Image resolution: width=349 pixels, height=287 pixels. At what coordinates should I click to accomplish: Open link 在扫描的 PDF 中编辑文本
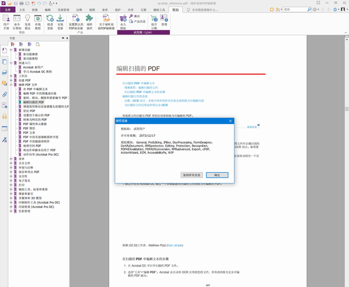click(x=138, y=83)
